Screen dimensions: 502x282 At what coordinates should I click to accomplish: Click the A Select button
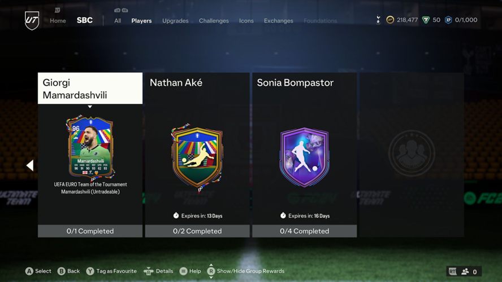click(38, 271)
